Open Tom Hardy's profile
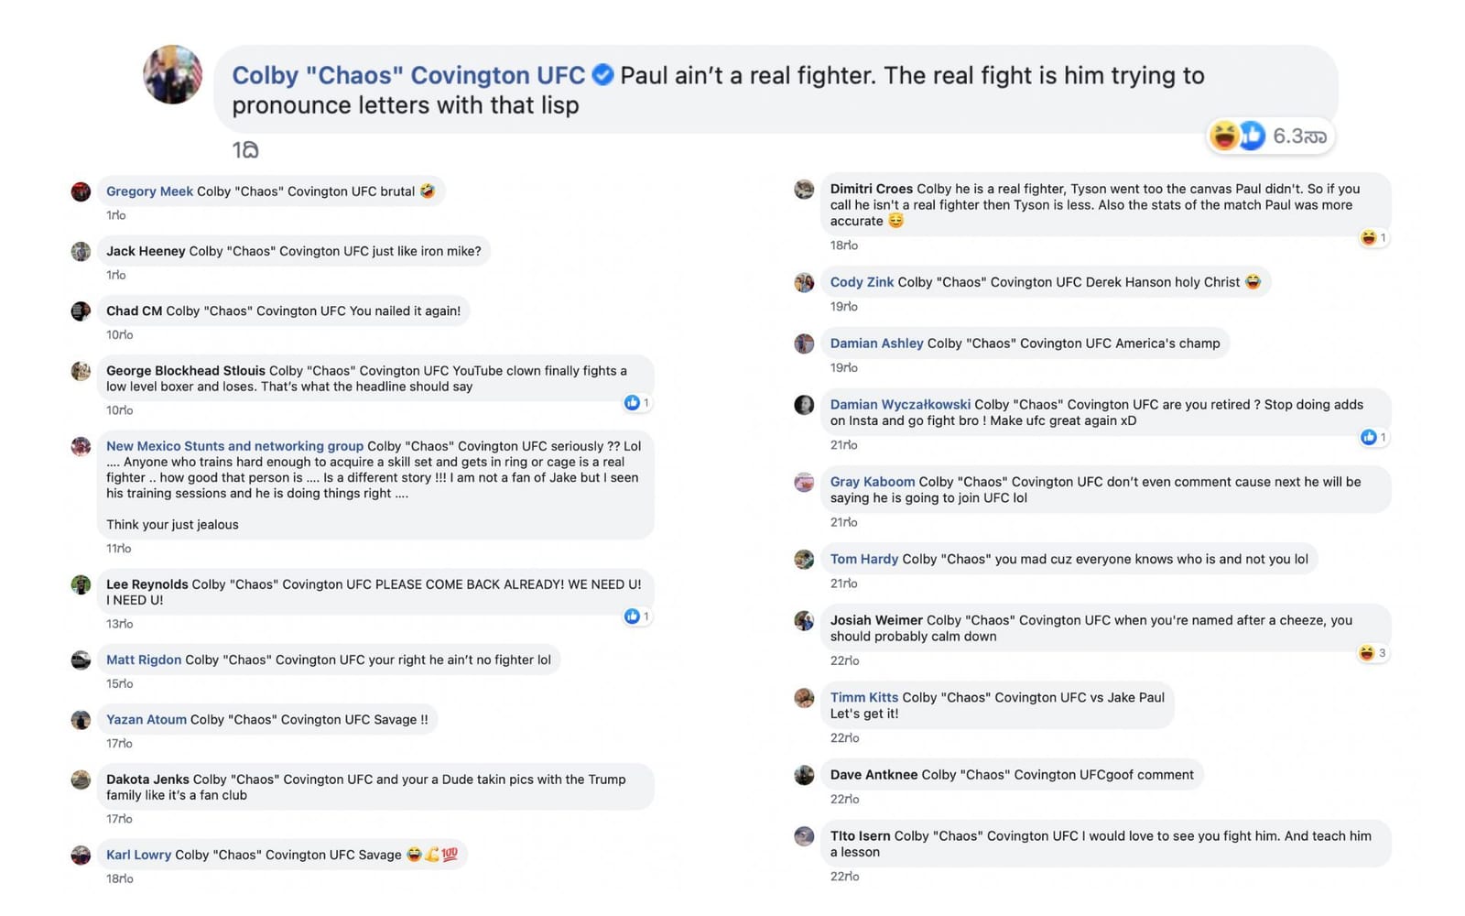Screen dimensions: 1465x916 863,559
